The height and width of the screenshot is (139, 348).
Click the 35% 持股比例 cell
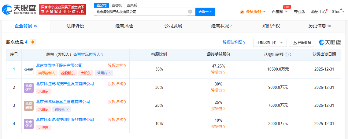[x=159, y=69]
